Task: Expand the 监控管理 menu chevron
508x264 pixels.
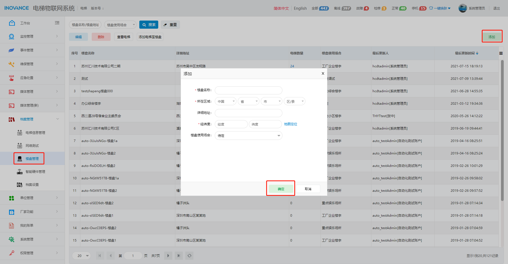Action: click(x=57, y=36)
